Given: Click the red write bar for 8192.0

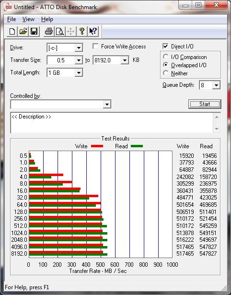Looking at the screenshot, I should pos(66,252).
